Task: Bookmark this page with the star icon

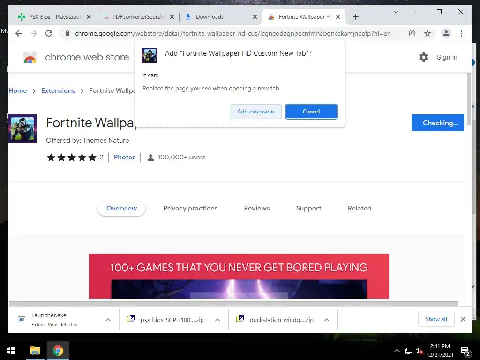Action: [x=427, y=33]
